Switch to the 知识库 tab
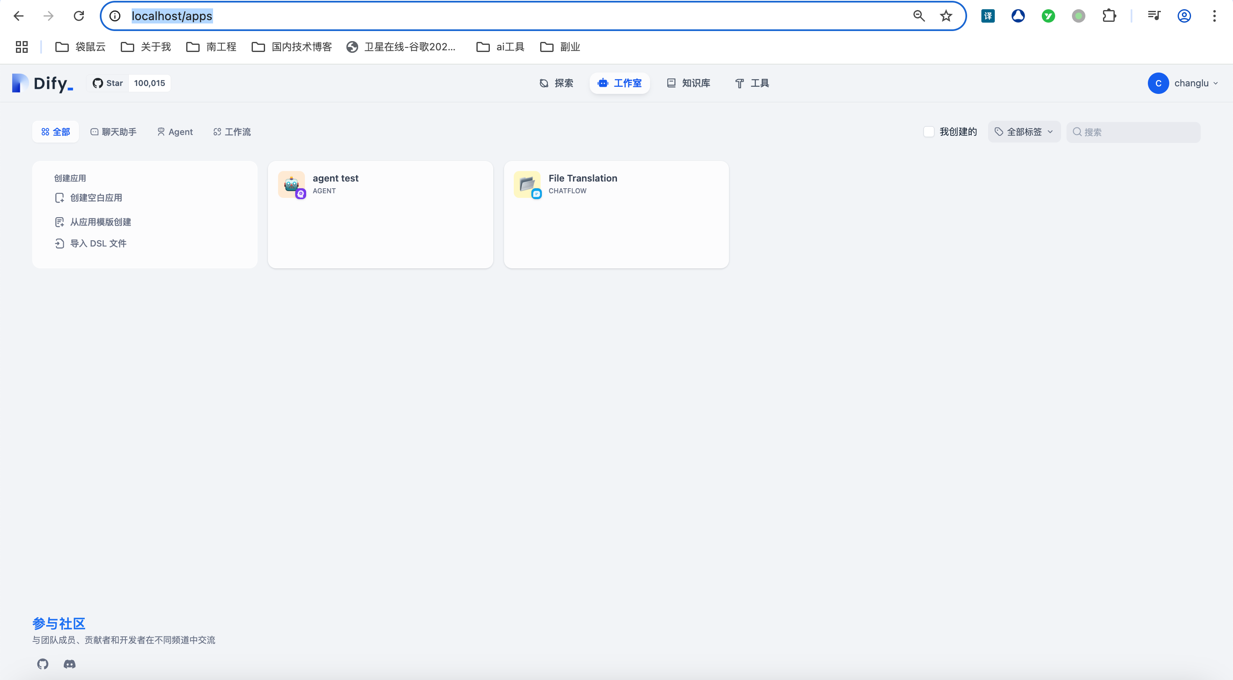Viewport: 1233px width, 680px height. (x=688, y=83)
